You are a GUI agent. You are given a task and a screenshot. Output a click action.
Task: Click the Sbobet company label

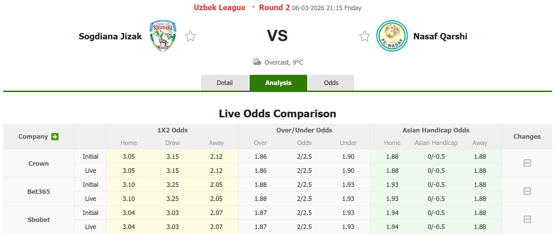[38, 220]
